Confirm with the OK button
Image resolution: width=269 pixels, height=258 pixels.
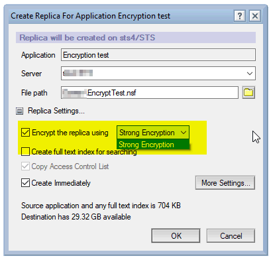[x=176, y=235]
